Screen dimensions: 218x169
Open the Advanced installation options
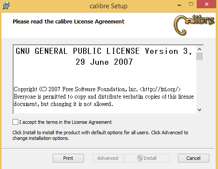click(x=108, y=158)
